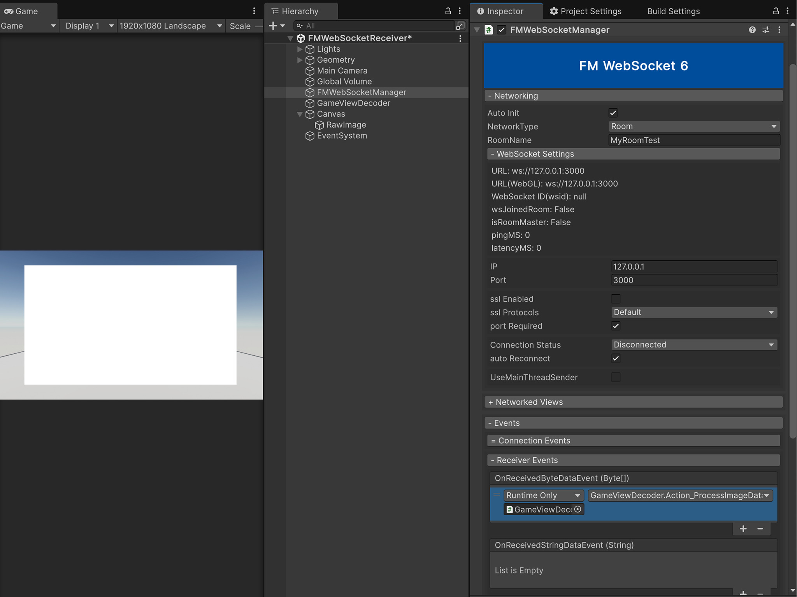Open help for FMWebSocketManager via question mark icon
797x597 pixels.
coord(753,30)
